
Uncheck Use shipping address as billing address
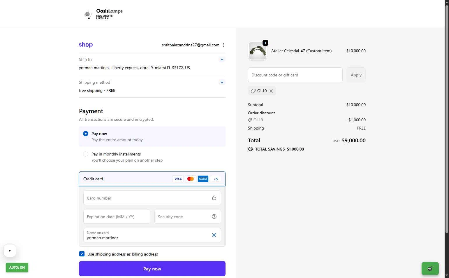pos(82,254)
